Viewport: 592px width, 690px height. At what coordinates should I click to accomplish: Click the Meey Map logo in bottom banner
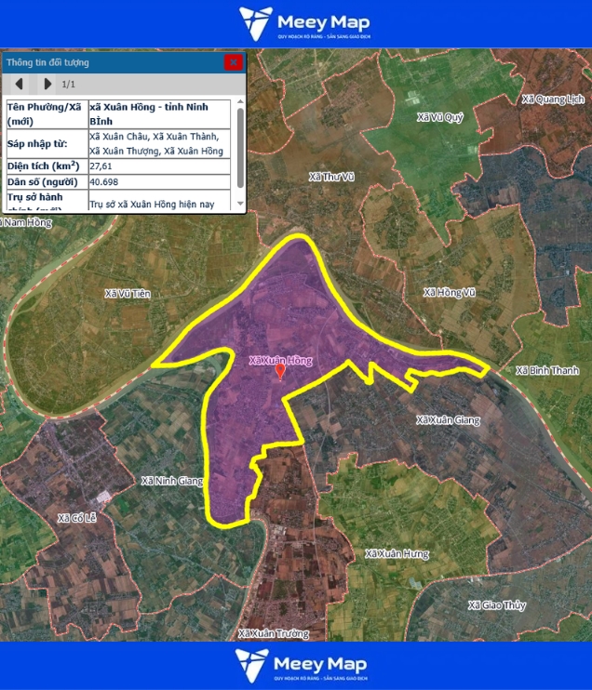(x=301, y=665)
